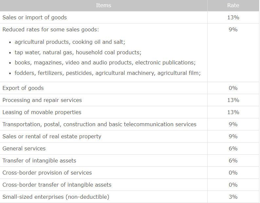Click the "Items" column header
This screenshot has height=203, width=260.
click(x=103, y=5)
